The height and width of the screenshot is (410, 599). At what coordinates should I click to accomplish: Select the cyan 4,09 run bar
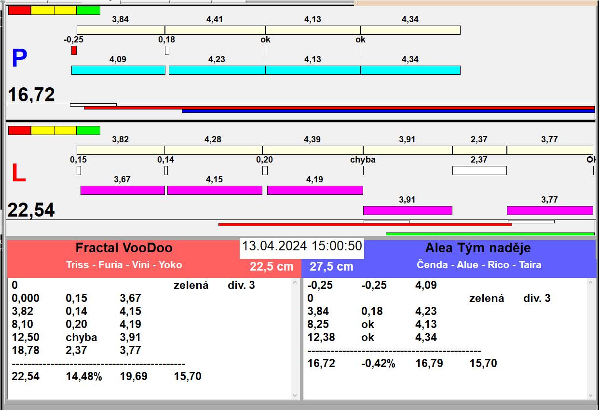click(x=118, y=70)
